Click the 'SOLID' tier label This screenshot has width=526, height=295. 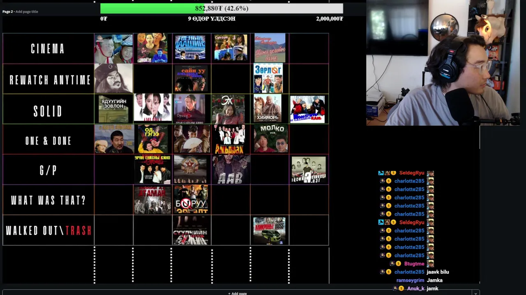[48, 111]
